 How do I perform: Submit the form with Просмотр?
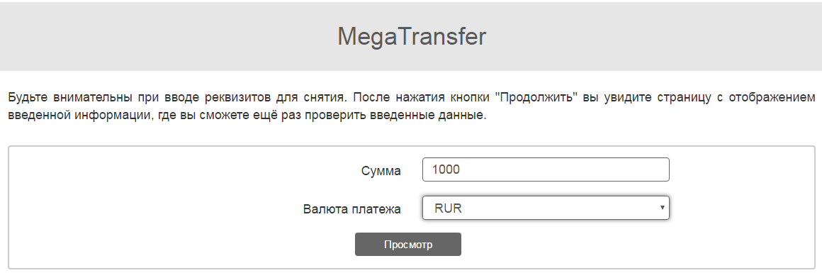point(408,245)
